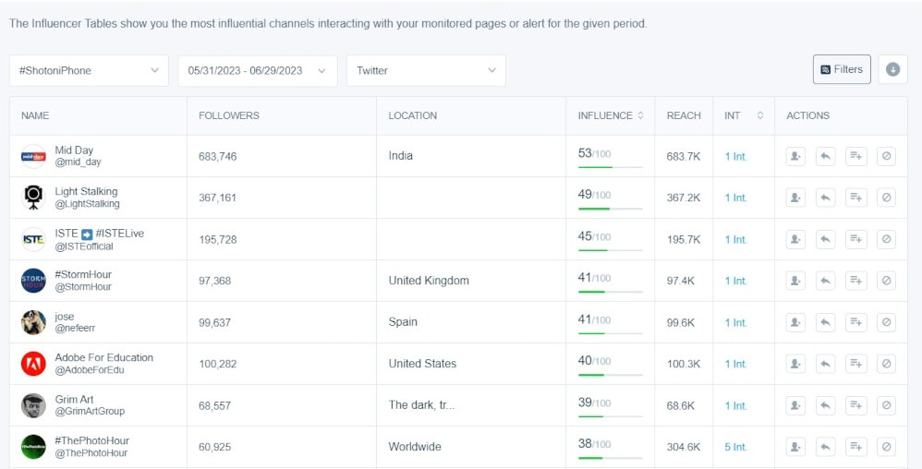Click the REACH column header
Image resolution: width=922 pixels, height=469 pixels.
[684, 115]
